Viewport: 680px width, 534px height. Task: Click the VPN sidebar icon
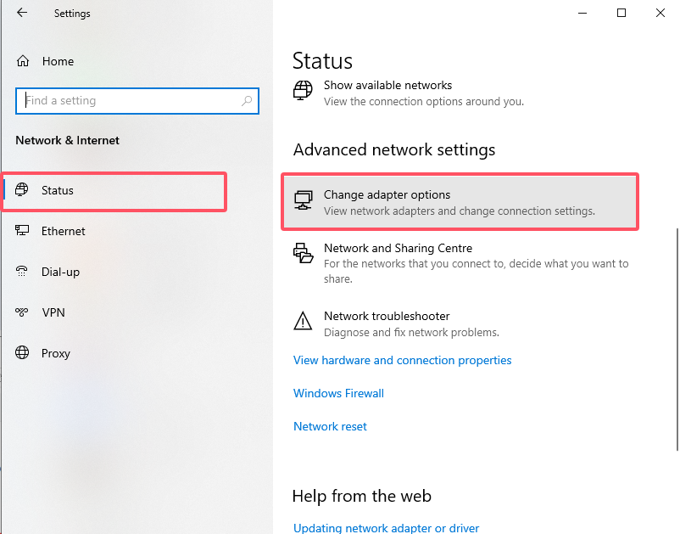[23, 312]
